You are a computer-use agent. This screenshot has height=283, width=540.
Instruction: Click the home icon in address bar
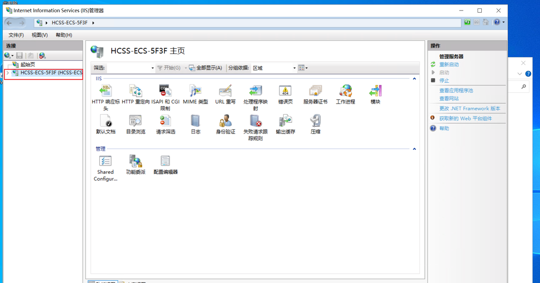pos(486,22)
